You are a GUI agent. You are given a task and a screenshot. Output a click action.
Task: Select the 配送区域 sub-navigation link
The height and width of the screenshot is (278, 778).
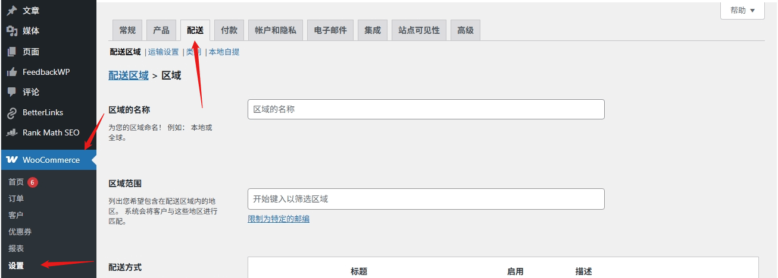[x=126, y=52]
